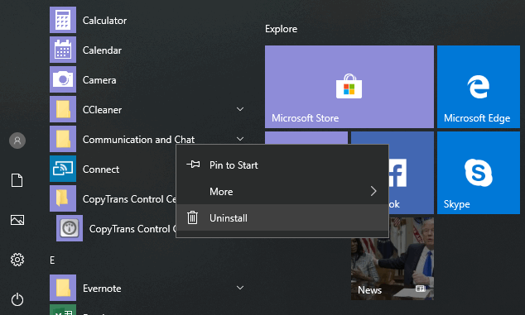Open the More context menu entry
This screenshot has height=315, width=525.
tap(282, 191)
